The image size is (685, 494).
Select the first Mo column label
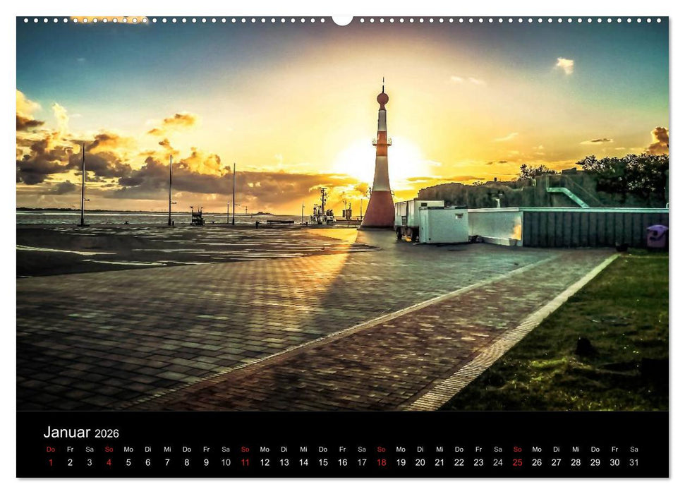tap(127, 448)
